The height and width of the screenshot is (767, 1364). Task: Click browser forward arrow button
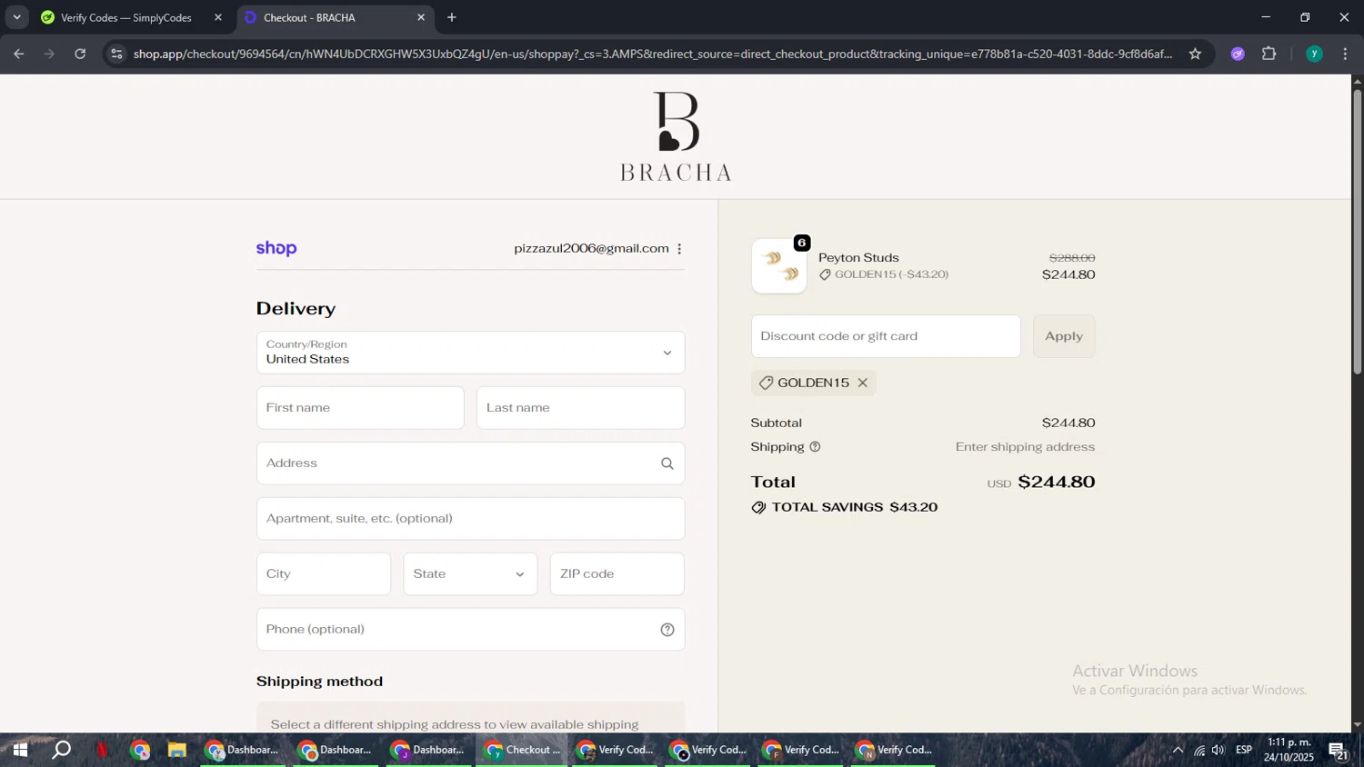click(49, 54)
